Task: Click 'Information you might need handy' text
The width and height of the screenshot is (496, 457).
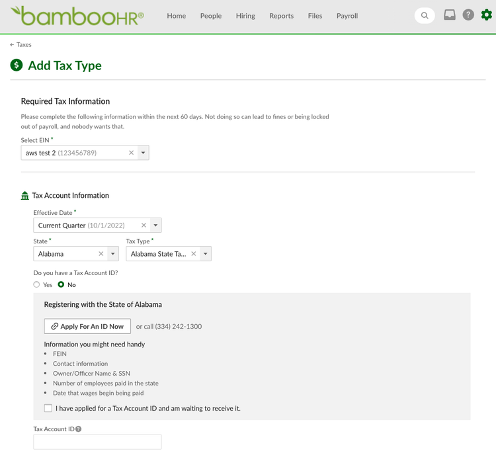Action: 95,344
